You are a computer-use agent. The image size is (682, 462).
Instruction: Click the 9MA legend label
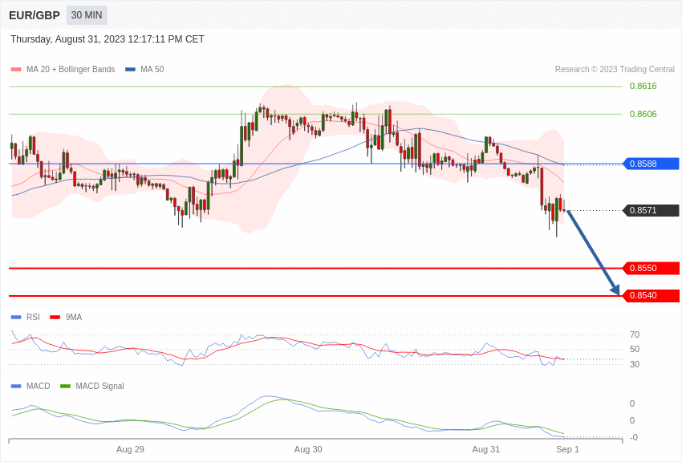[x=74, y=318]
